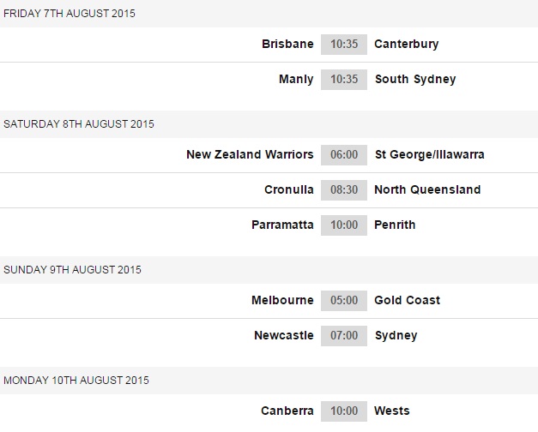Image resolution: width=538 pixels, height=432 pixels.
Task: Select the Manly team name
Action: coord(296,79)
